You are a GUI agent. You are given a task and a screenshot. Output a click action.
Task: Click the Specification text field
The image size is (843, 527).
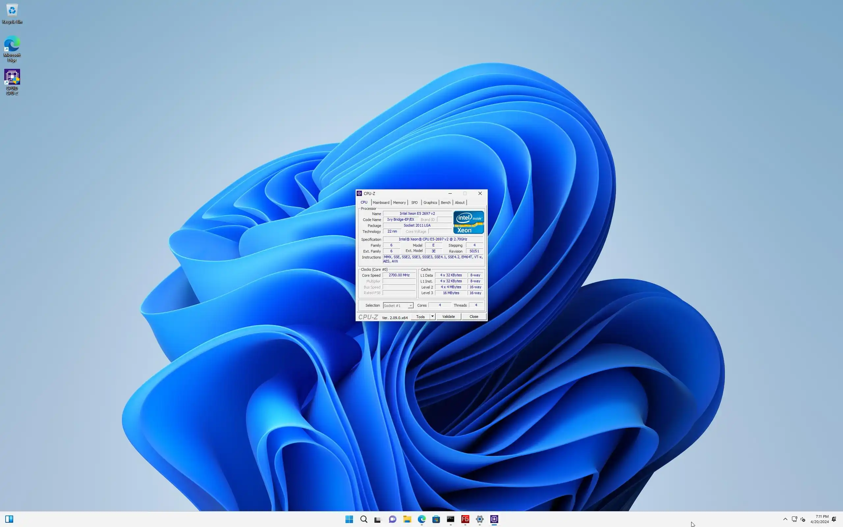pyautogui.click(x=433, y=239)
